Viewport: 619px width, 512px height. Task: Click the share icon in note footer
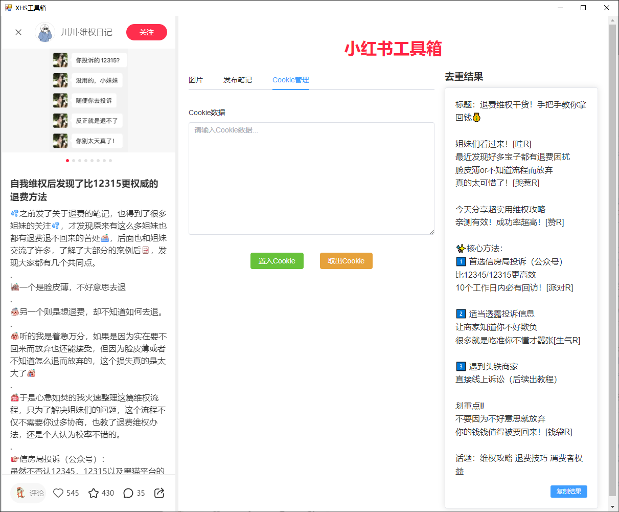pos(159,493)
